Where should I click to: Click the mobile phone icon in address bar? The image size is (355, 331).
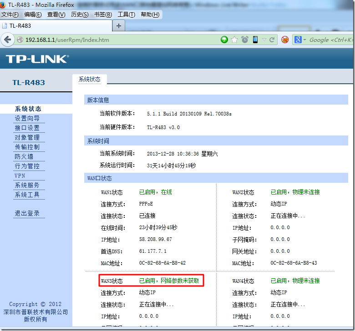click(x=255, y=40)
